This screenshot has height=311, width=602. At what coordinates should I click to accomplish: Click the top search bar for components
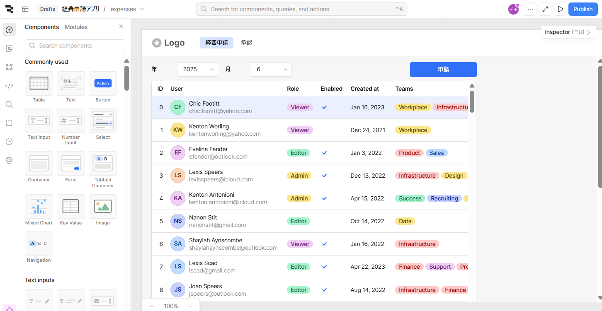click(301, 9)
